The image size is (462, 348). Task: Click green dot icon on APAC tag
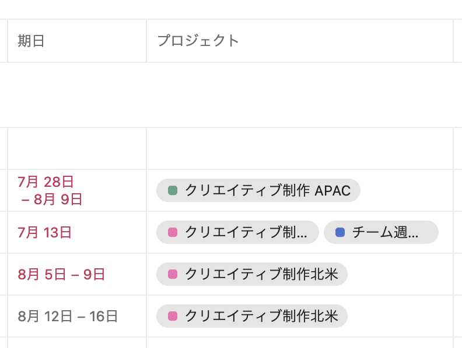click(x=172, y=191)
